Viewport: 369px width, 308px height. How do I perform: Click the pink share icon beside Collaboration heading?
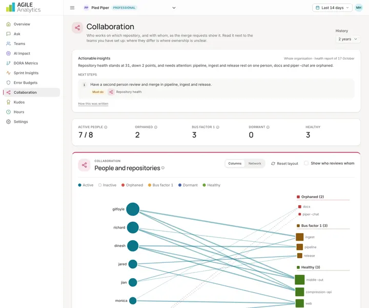pos(77,28)
